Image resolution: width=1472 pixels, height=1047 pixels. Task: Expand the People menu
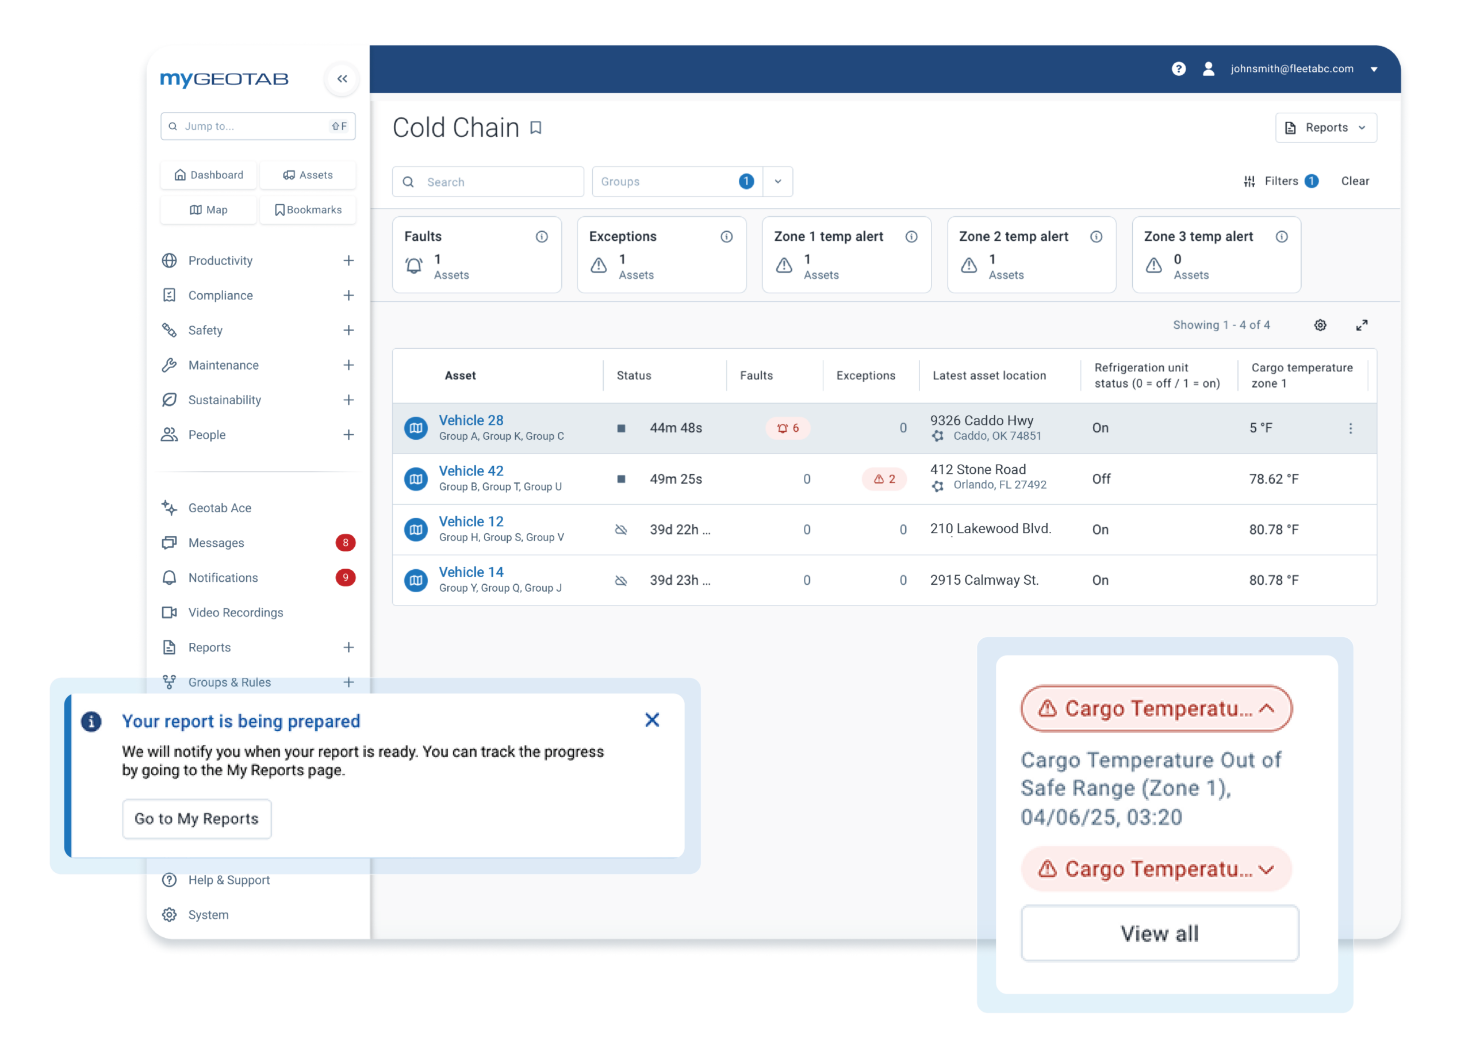coord(348,435)
